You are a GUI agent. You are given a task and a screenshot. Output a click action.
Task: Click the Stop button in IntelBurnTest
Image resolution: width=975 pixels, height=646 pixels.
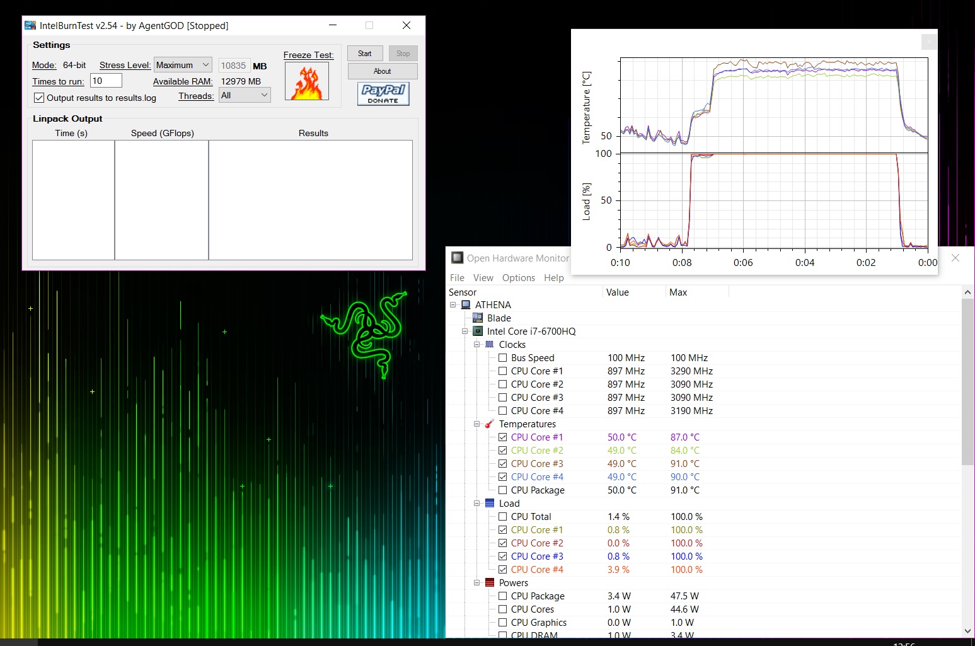point(403,54)
